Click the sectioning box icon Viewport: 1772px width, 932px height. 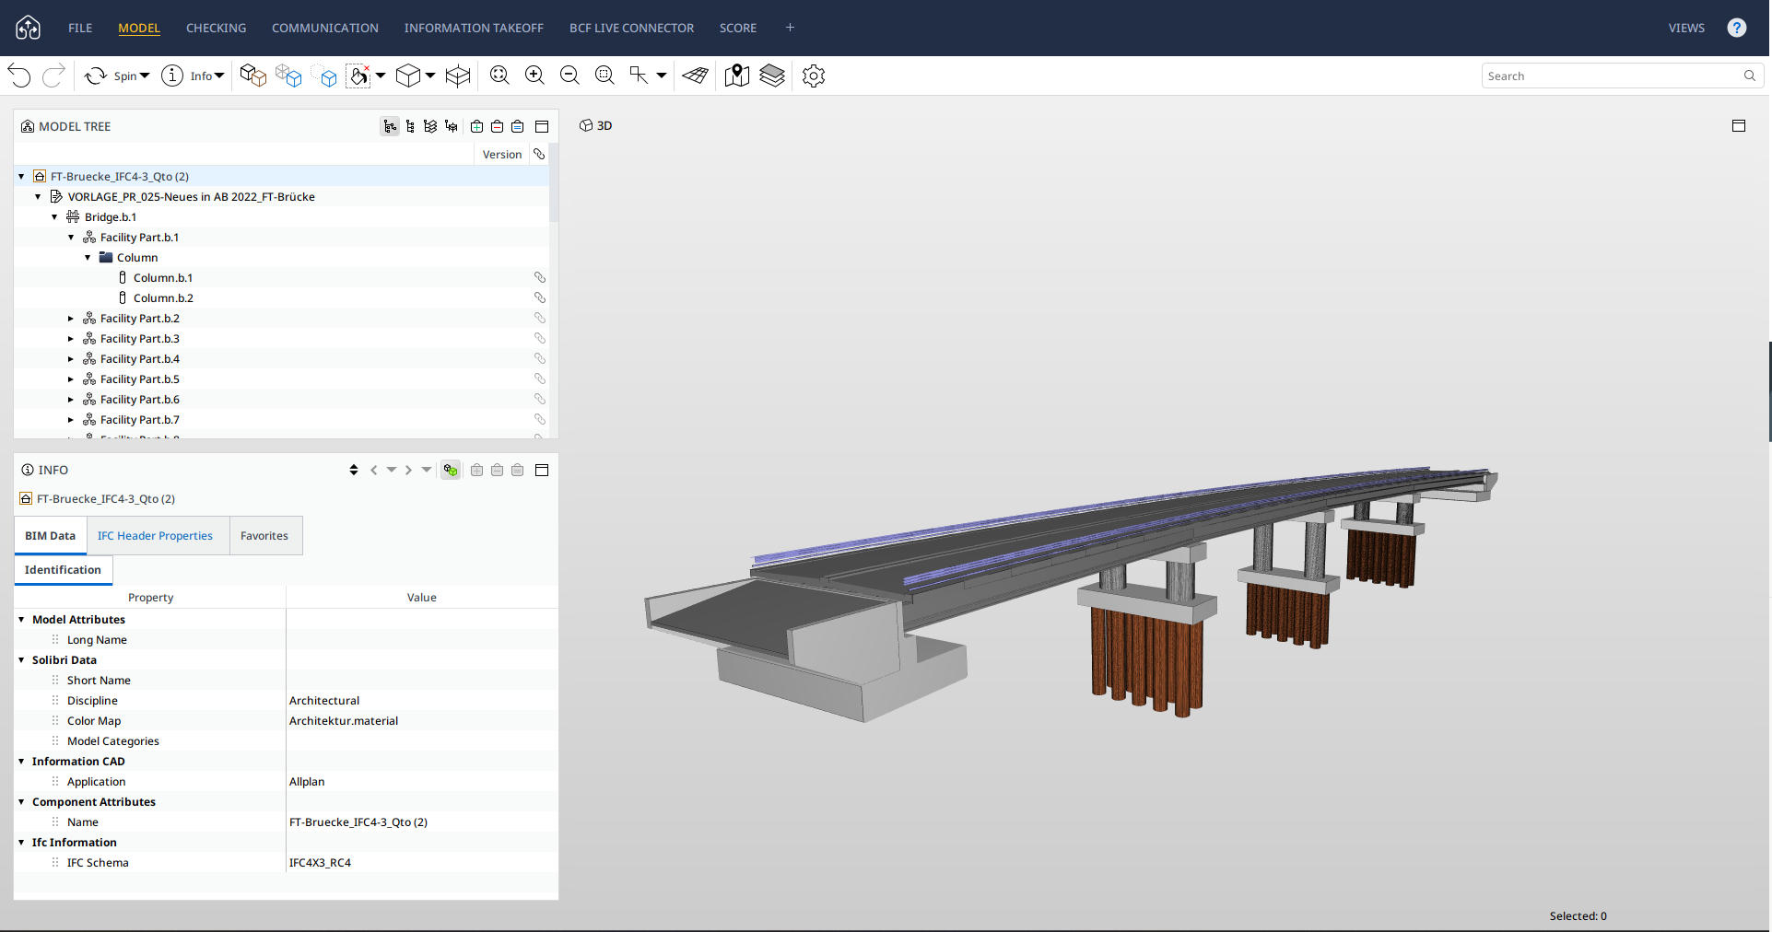[x=458, y=76]
